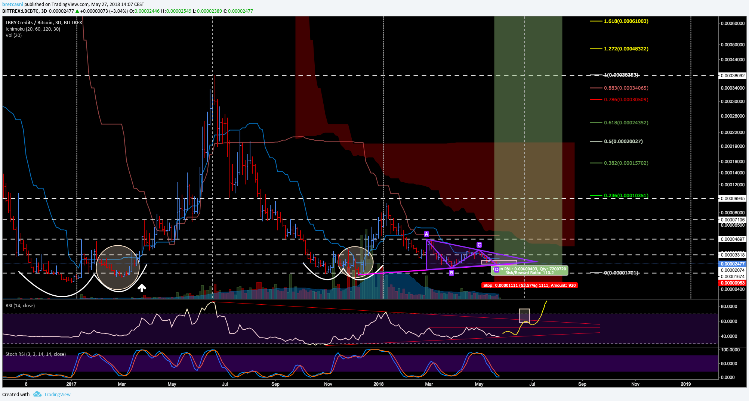Select the purple pattern point C label

pyautogui.click(x=479, y=245)
